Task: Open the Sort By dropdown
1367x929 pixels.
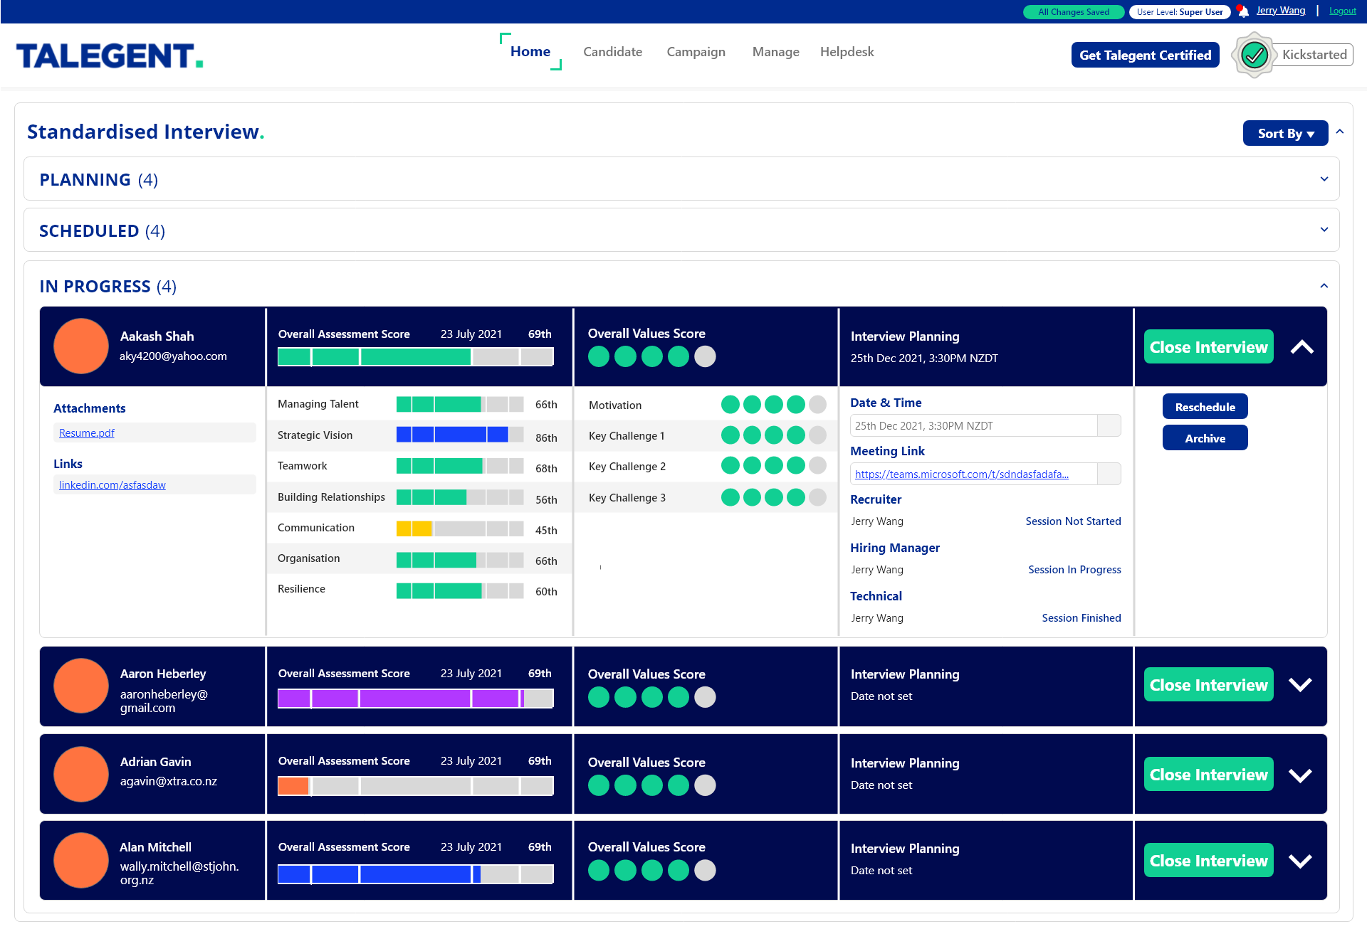Action: pyautogui.click(x=1286, y=133)
